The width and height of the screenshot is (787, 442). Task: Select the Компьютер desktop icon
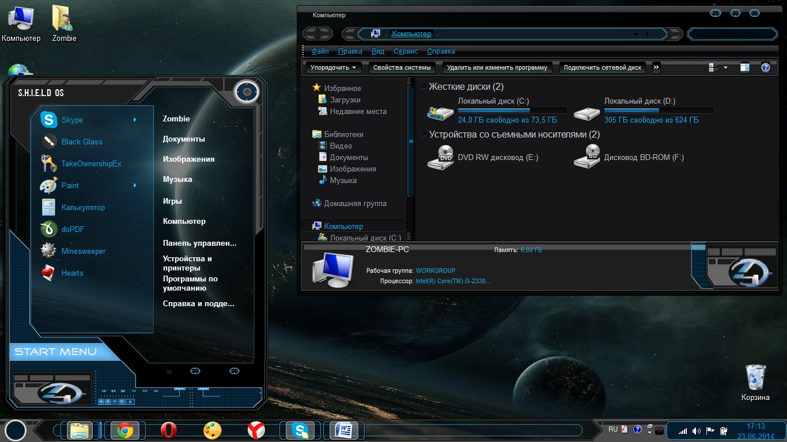pos(21,23)
